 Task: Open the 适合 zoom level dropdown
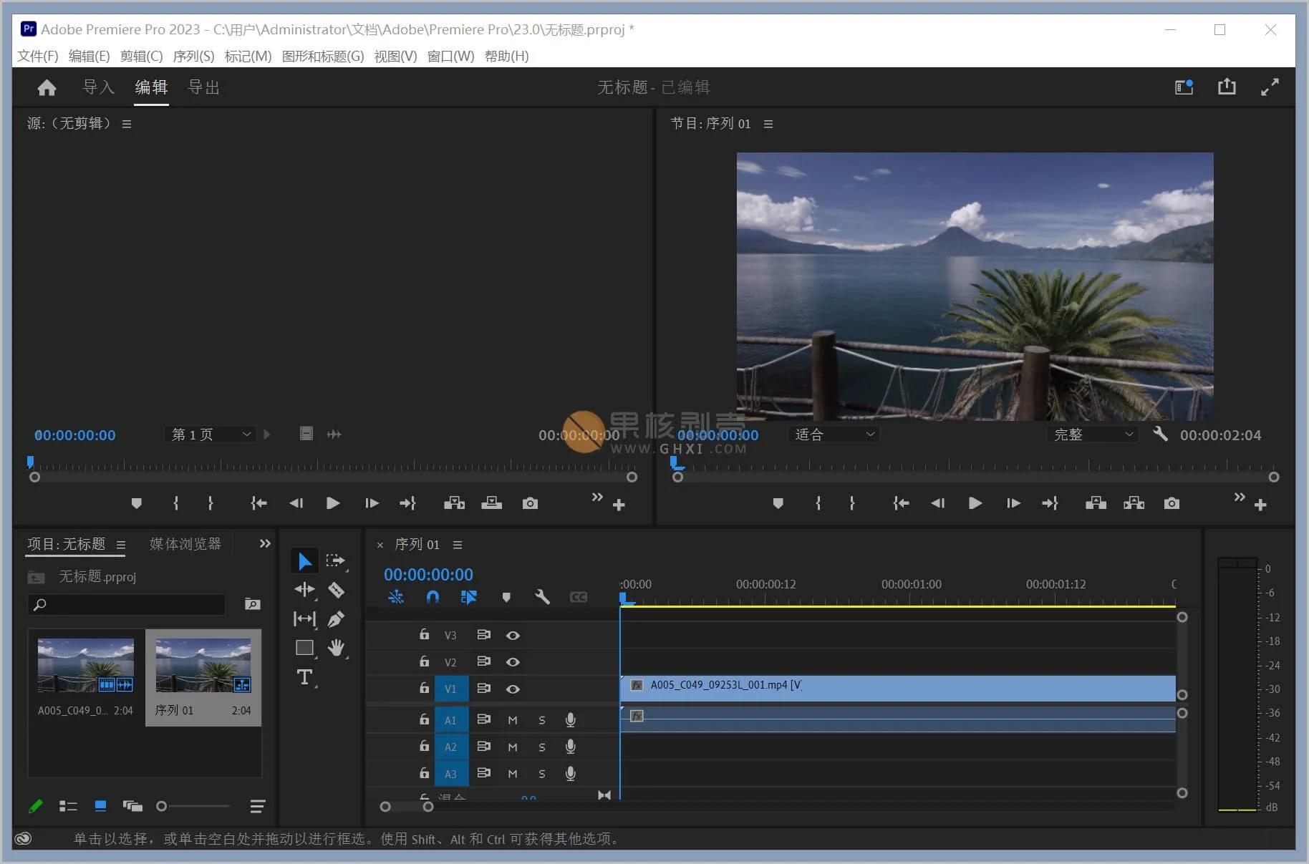(834, 435)
